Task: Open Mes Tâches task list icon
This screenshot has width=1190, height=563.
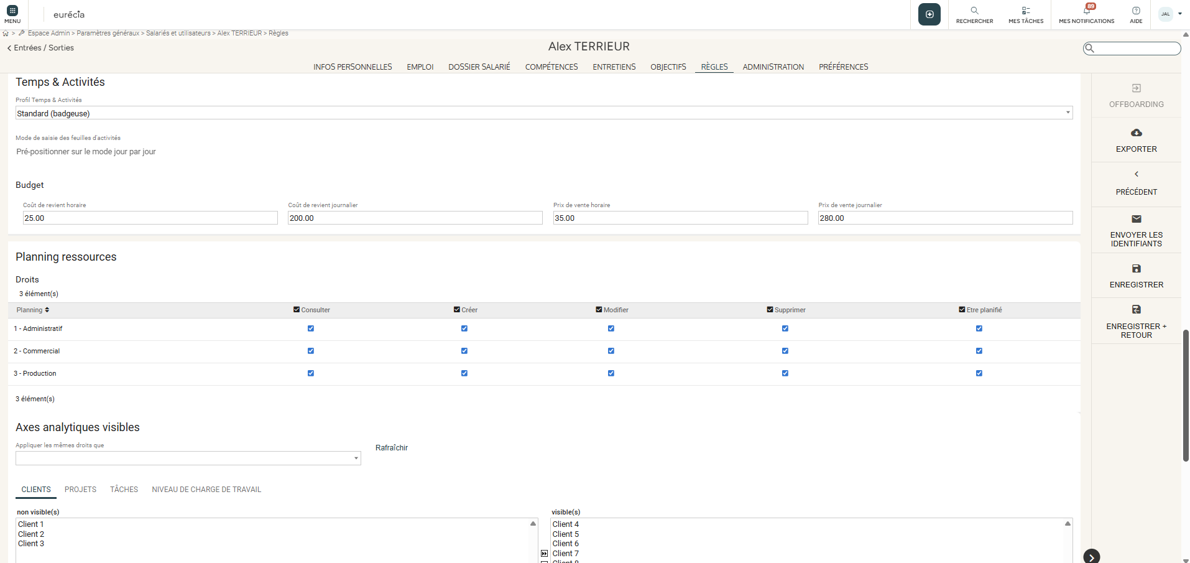Action: [x=1026, y=11]
